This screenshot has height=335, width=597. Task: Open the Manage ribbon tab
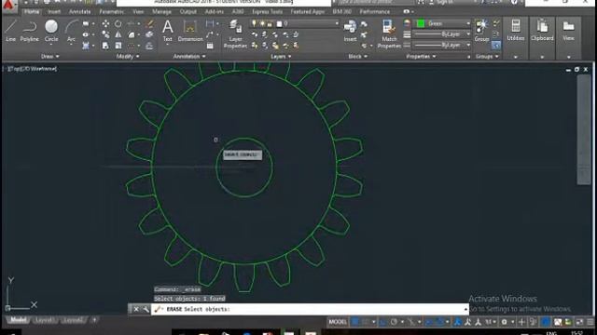[x=161, y=11]
